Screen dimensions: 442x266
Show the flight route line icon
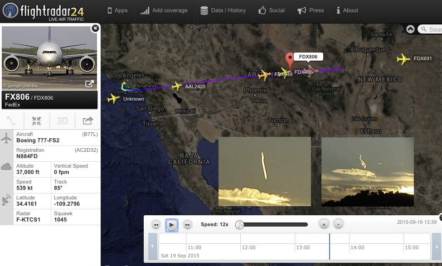[11, 121]
